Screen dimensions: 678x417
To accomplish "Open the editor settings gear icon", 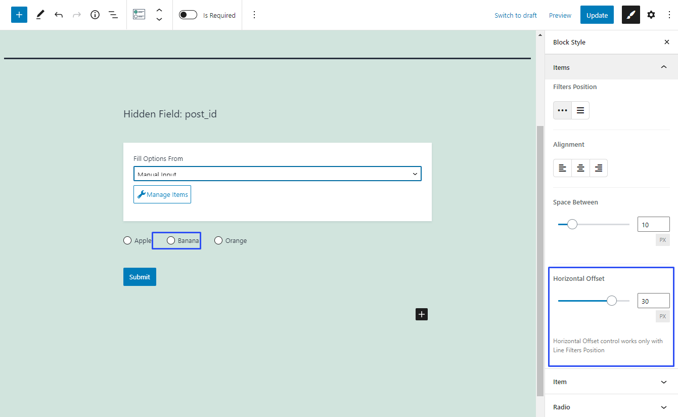I will [651, 15].
